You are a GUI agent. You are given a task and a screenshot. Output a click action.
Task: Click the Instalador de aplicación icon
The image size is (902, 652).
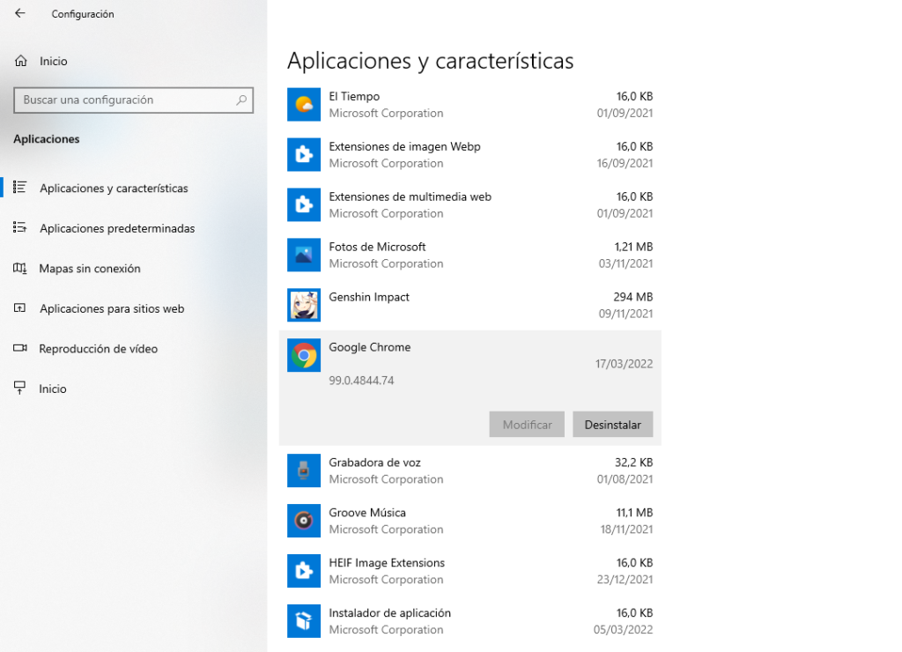coord(304,621)
